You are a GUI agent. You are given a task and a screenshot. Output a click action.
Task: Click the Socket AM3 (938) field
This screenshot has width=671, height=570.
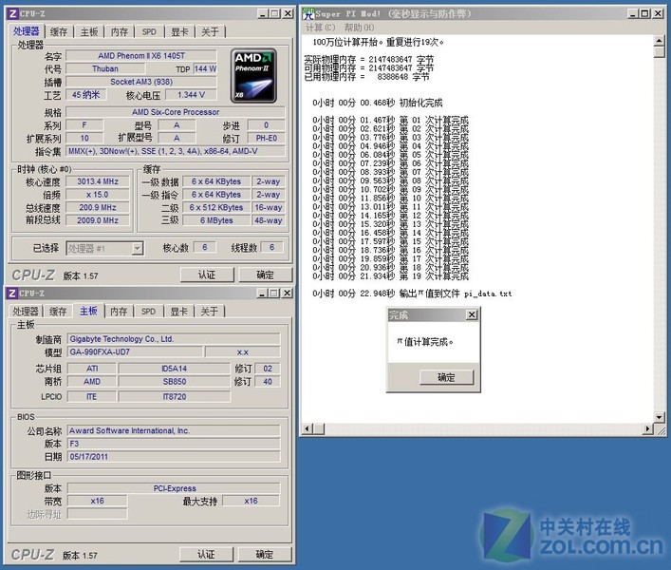[x=141, y=82]
